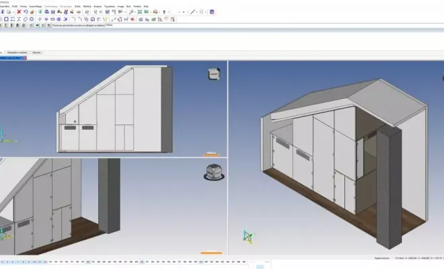This screenshot has width=444, height=269.
Task: Open the Forme menu
Action: tap(24, 6)
